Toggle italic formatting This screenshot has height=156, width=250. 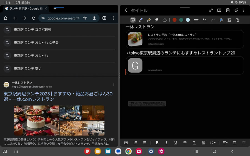[x=166, y=143]
